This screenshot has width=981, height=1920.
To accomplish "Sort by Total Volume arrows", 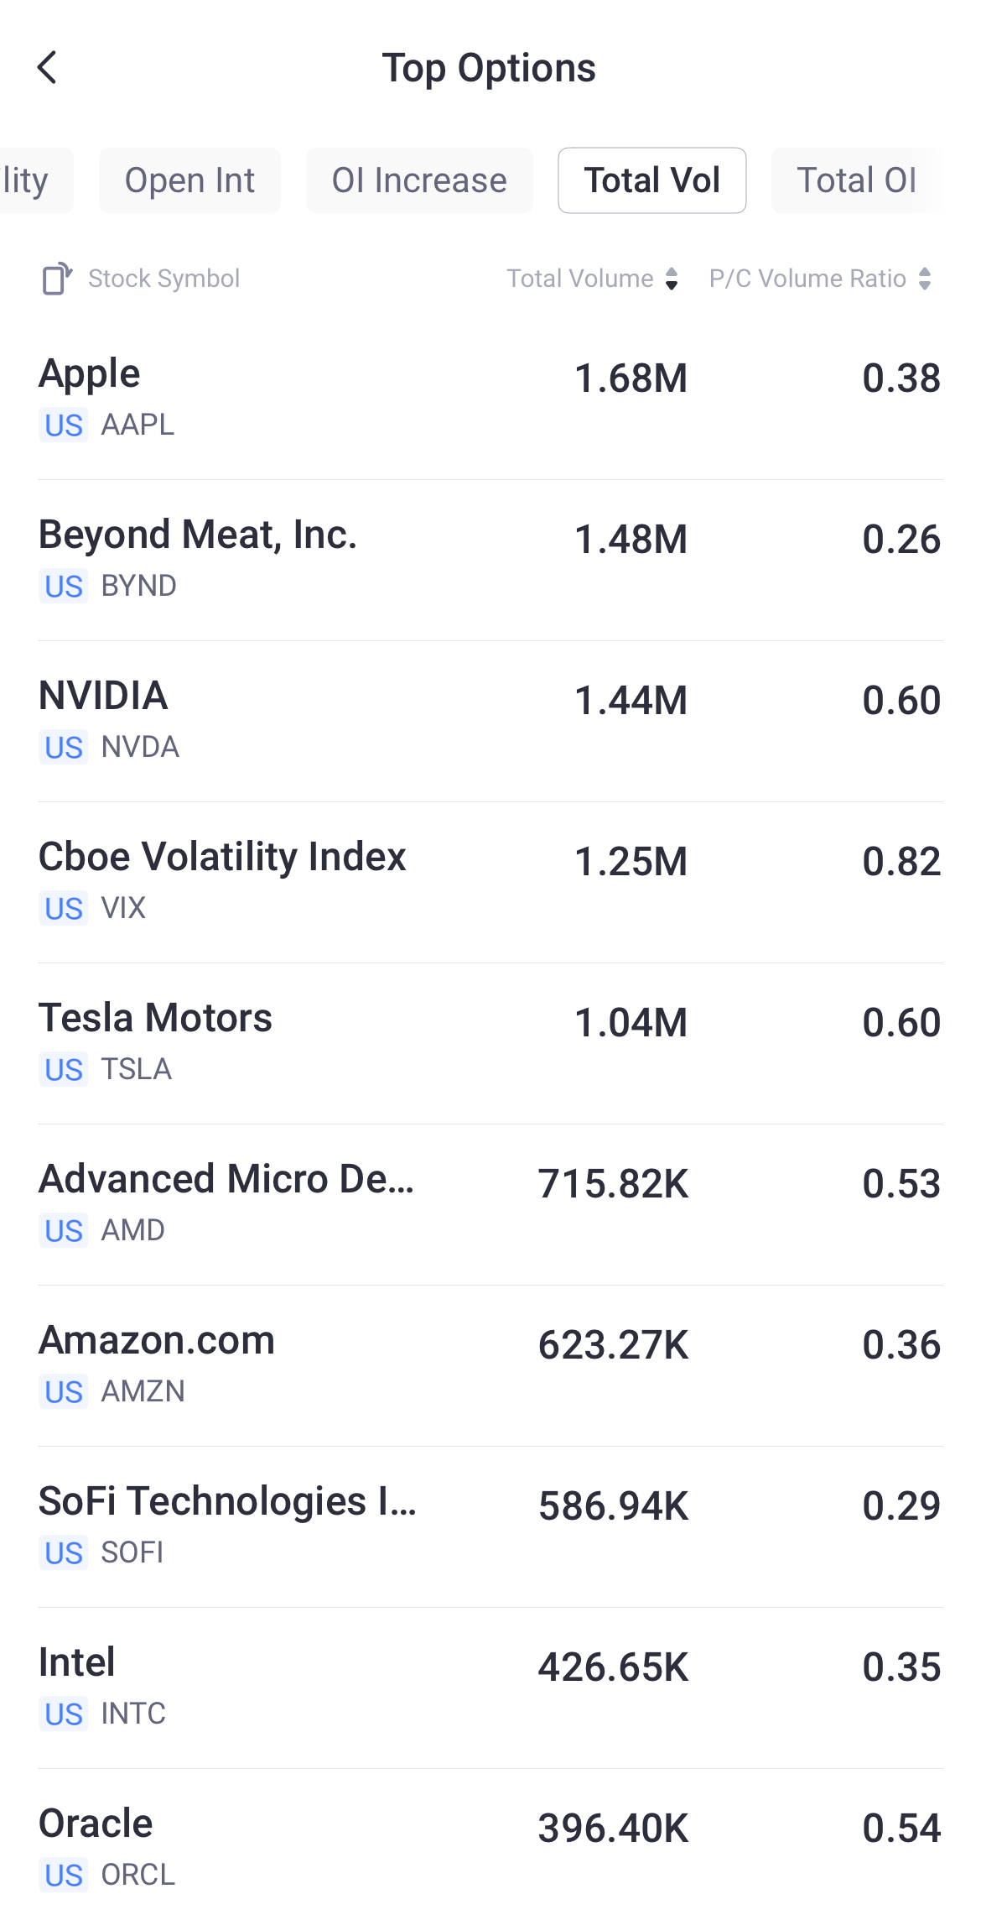I will [x=671, y=279].
